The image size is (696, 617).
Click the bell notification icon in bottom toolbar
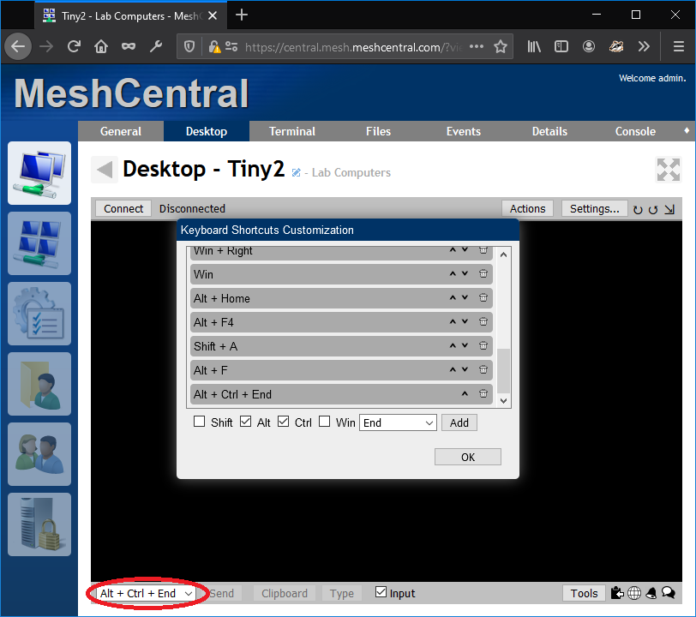651,593
